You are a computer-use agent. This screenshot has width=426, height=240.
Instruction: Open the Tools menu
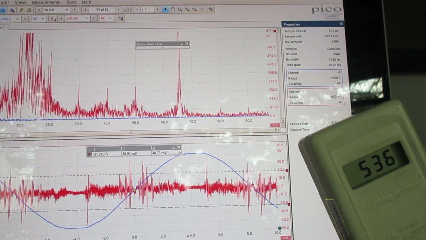(x=71, y=2)
